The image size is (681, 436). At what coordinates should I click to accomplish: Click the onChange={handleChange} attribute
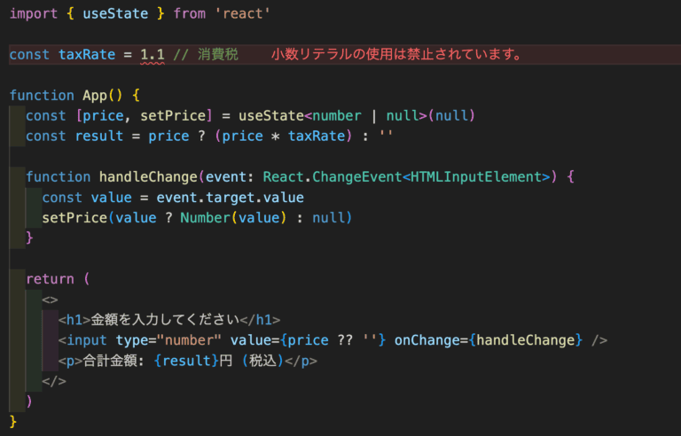[489, 340]
